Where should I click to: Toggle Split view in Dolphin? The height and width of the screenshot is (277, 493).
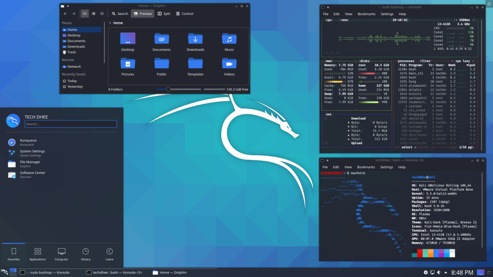tap(164, 13)
